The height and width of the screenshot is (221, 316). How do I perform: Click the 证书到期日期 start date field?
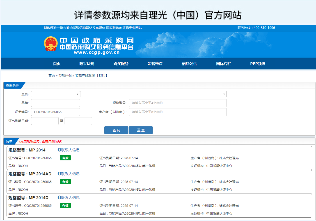(x=45, y=121)
